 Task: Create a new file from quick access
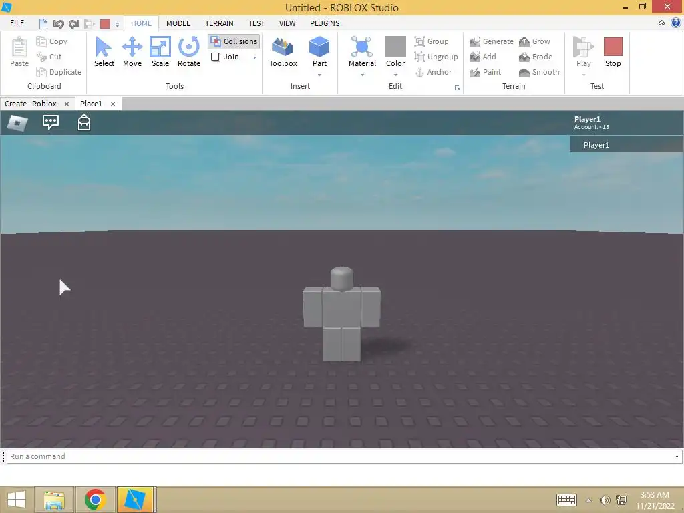point(43,23)
